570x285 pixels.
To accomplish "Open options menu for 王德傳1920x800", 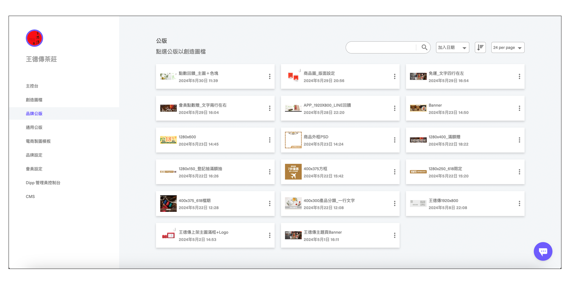I will coord(519,203).
